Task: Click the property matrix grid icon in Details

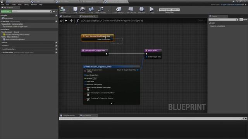Action: (241, 20)
